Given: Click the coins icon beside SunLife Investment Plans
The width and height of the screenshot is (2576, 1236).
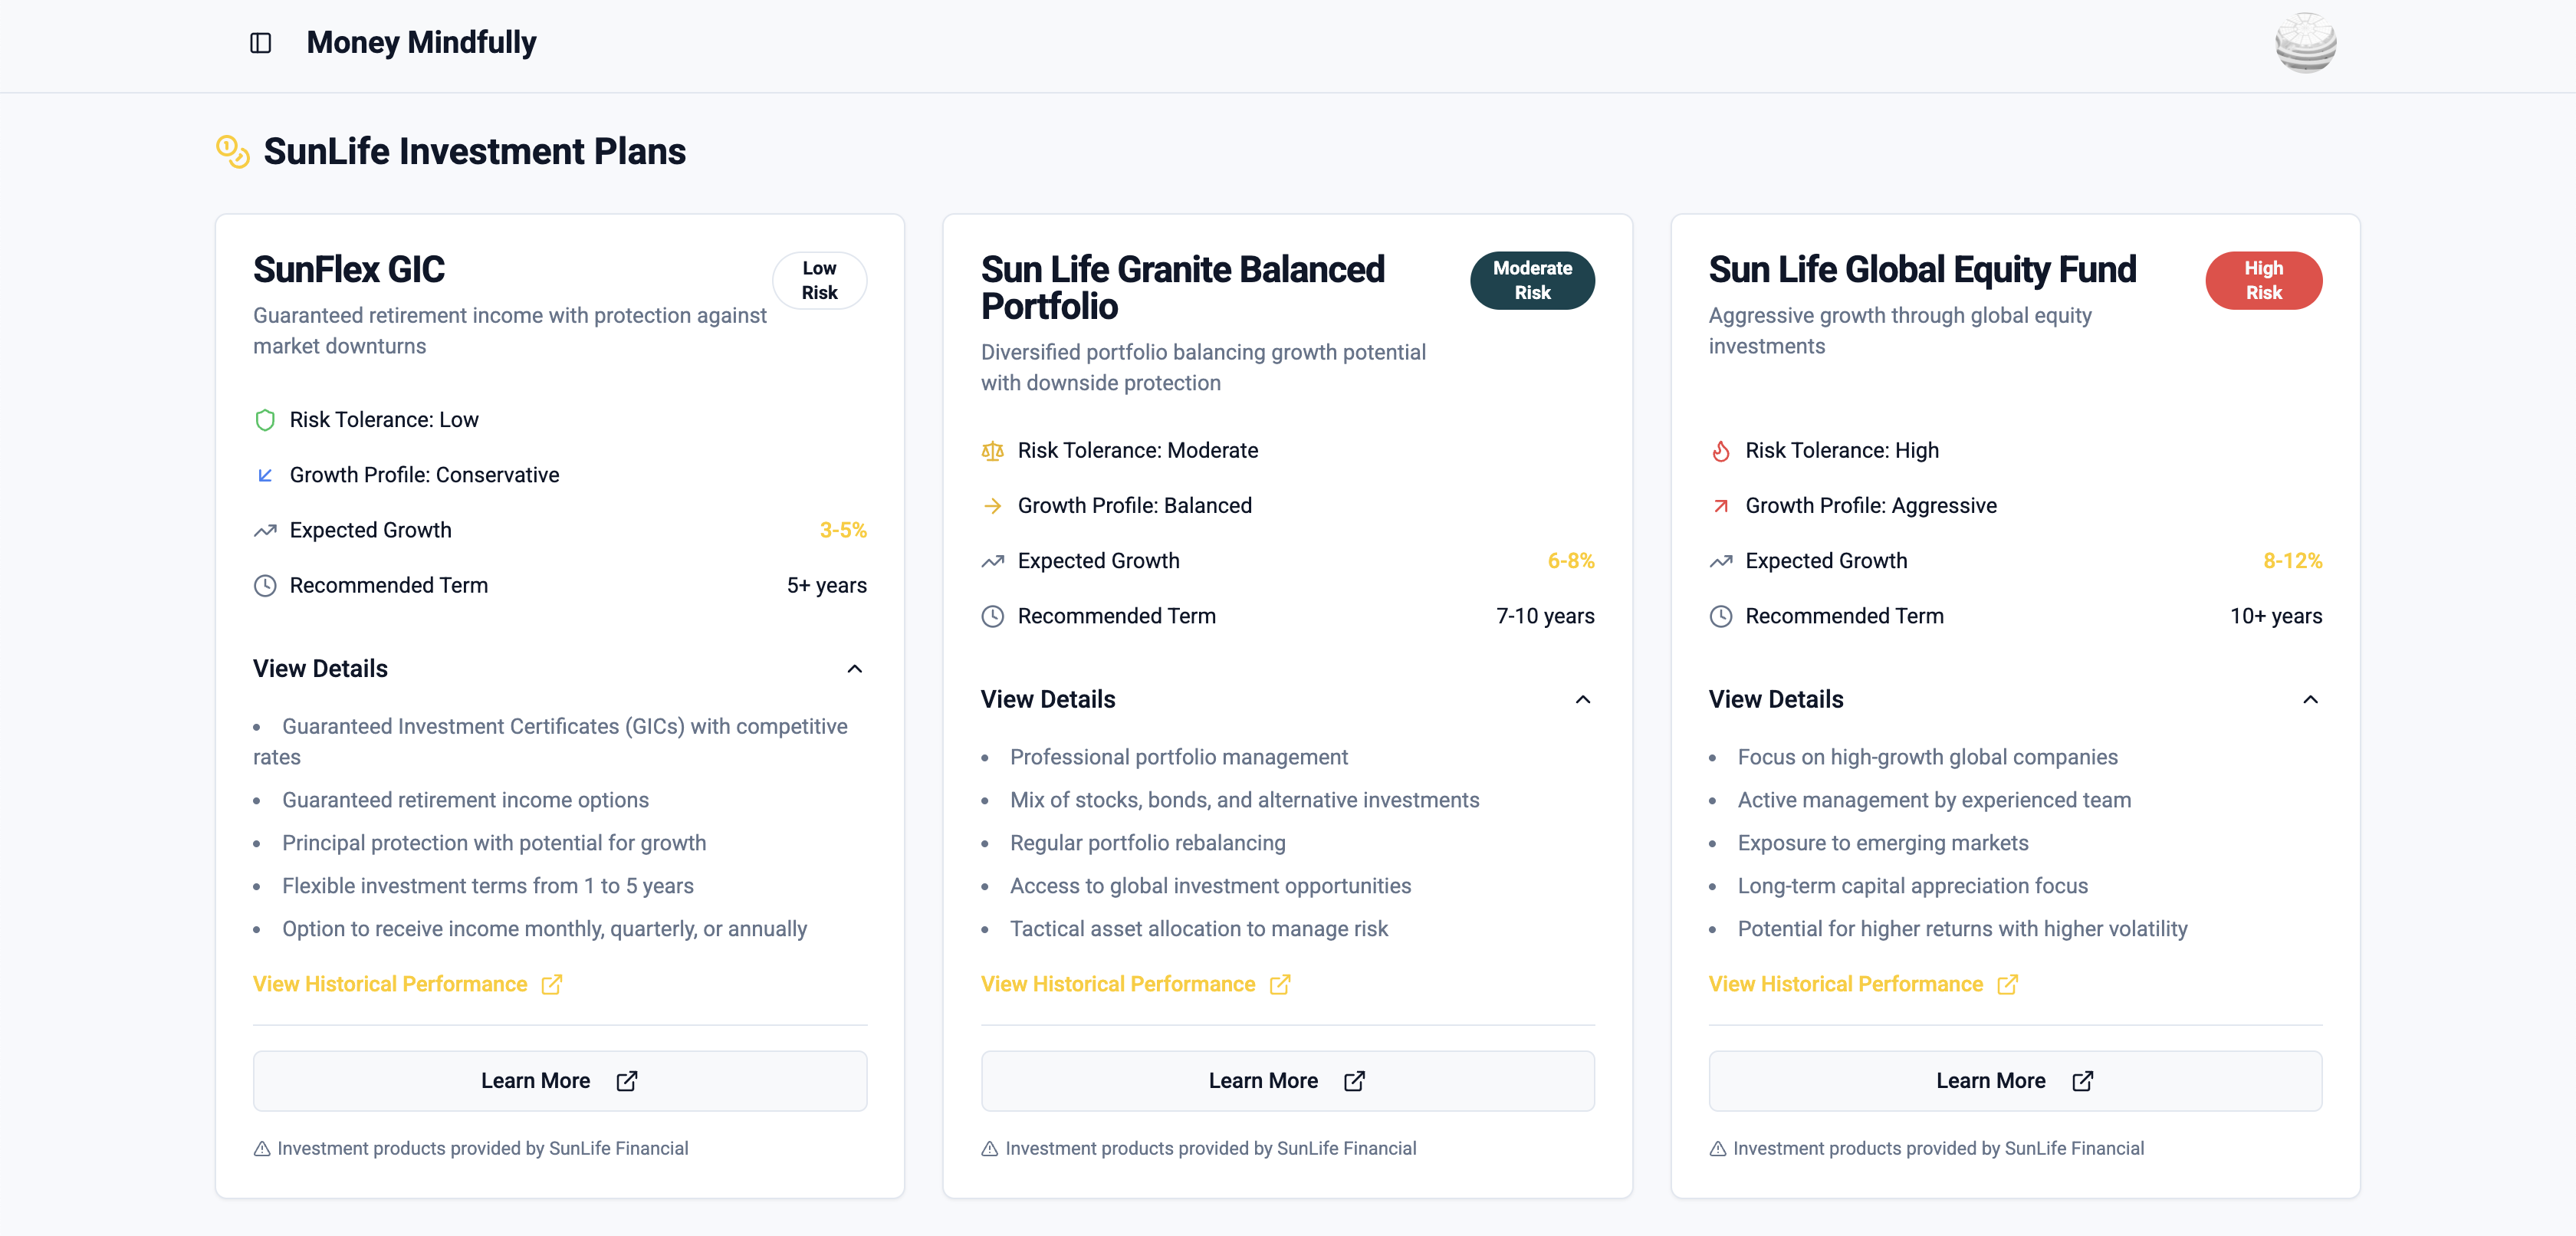Looking at the screenshot, I should click(232, 151).
